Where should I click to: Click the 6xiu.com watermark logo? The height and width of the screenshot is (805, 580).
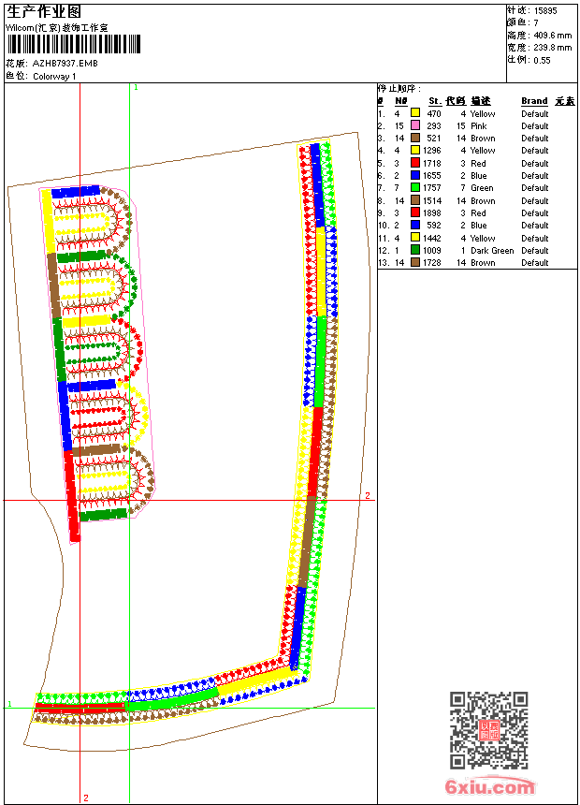point(490,788)
